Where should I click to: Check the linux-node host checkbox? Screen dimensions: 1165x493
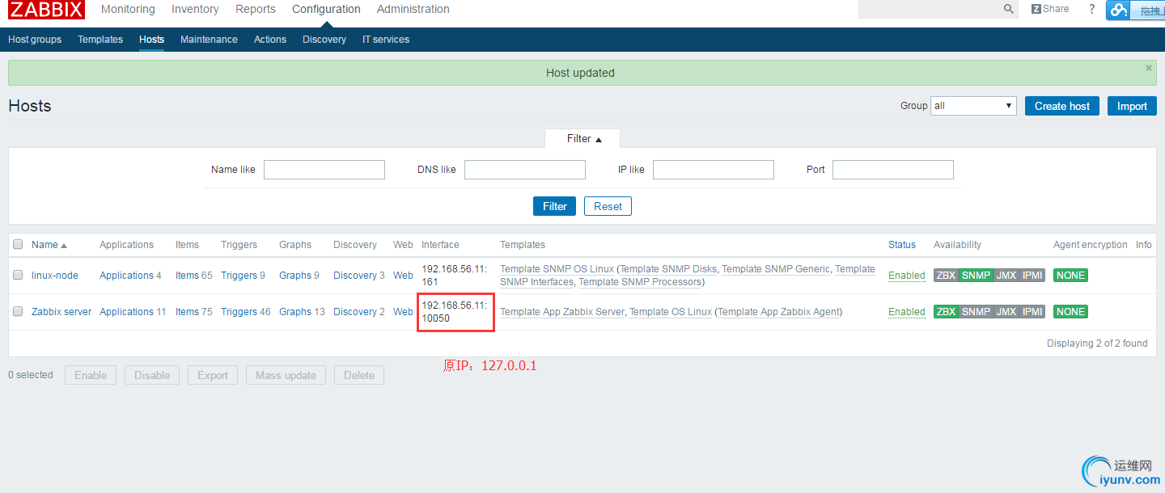click(x=18, y=276)
